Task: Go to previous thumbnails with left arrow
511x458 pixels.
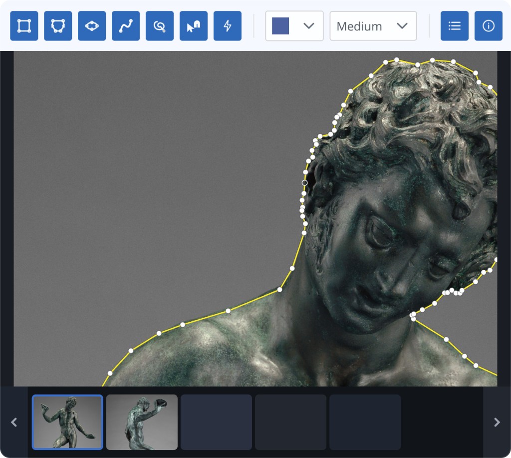Action: pos(13,422)
